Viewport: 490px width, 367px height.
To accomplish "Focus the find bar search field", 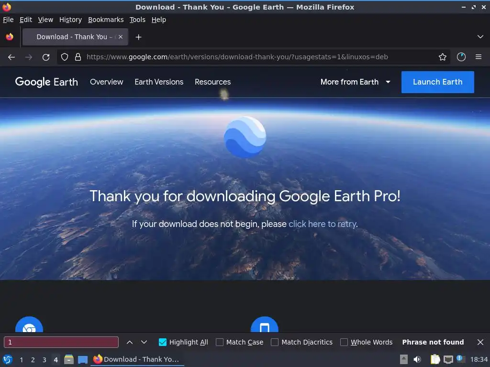I will (x=61, y=342).
